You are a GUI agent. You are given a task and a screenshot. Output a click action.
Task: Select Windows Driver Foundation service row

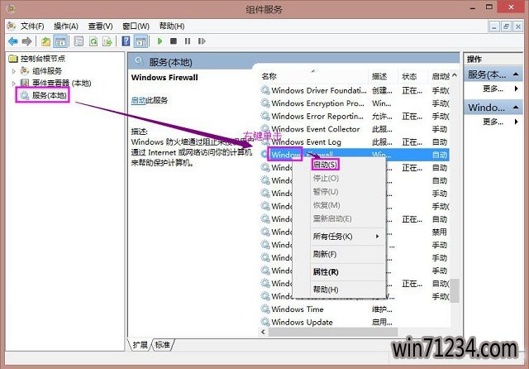coord(355,90)
